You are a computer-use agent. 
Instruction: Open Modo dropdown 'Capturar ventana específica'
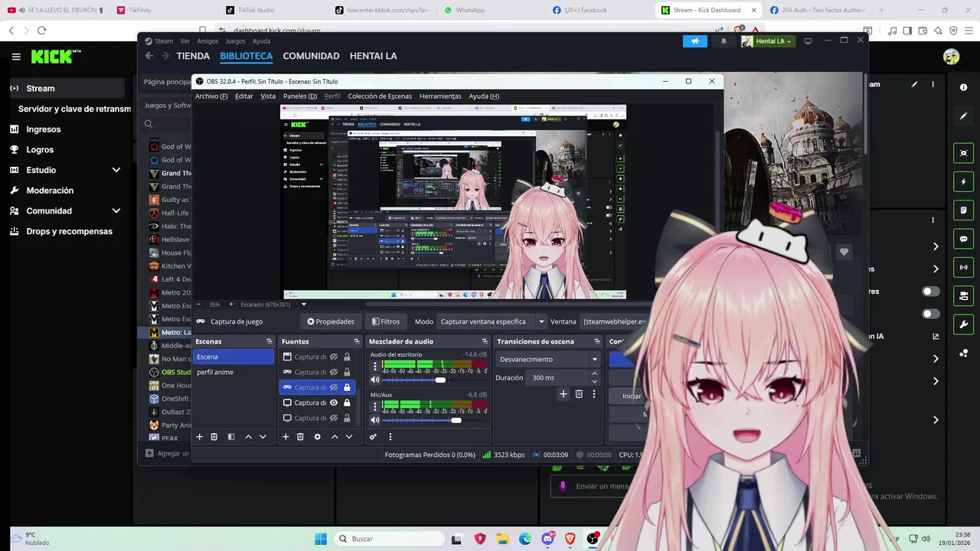(492, 321)
